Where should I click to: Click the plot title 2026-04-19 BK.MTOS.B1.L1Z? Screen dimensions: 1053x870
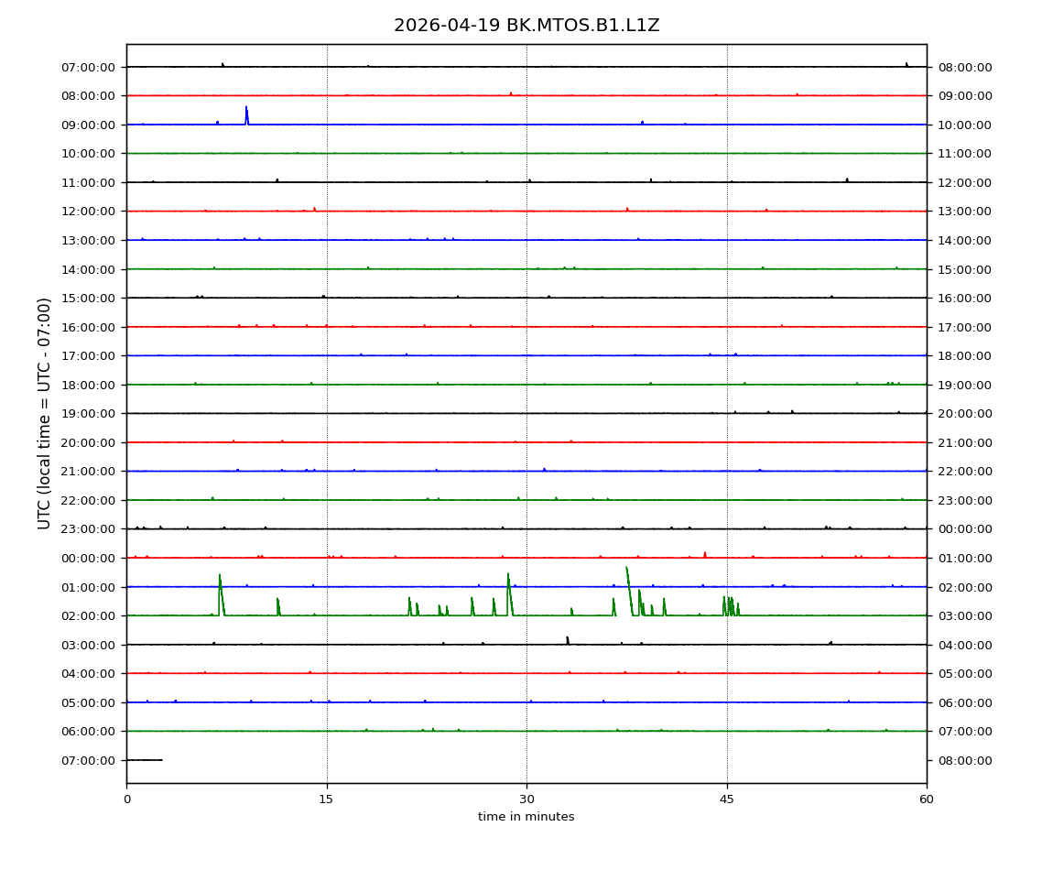(x=526, y=26)
